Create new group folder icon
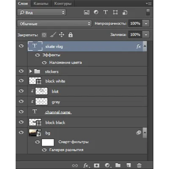Screen dimensions: 169x169 (x=118, y=165)
